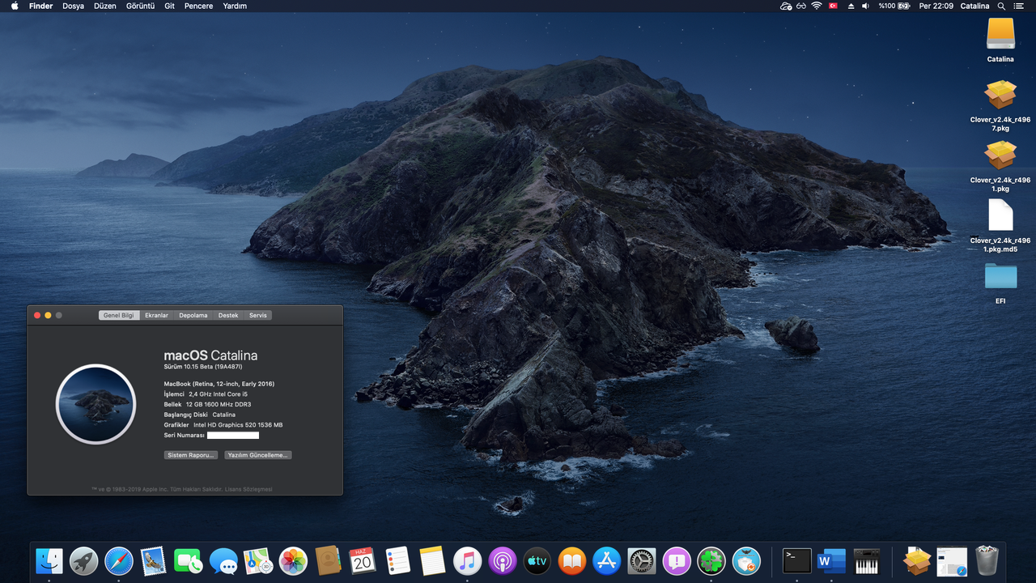Image resolution: width=1036 pixels, height=583 pixels.
Task: Open the Yardım menu
Action: [235, 6]
